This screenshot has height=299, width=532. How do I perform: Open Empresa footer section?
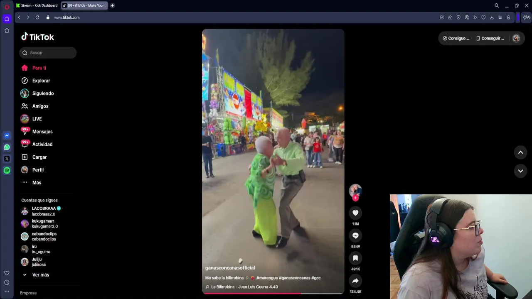(x=28, y=293)
